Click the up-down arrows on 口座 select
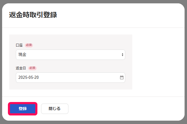The image size is (187, 124). [x=122, y=55]
